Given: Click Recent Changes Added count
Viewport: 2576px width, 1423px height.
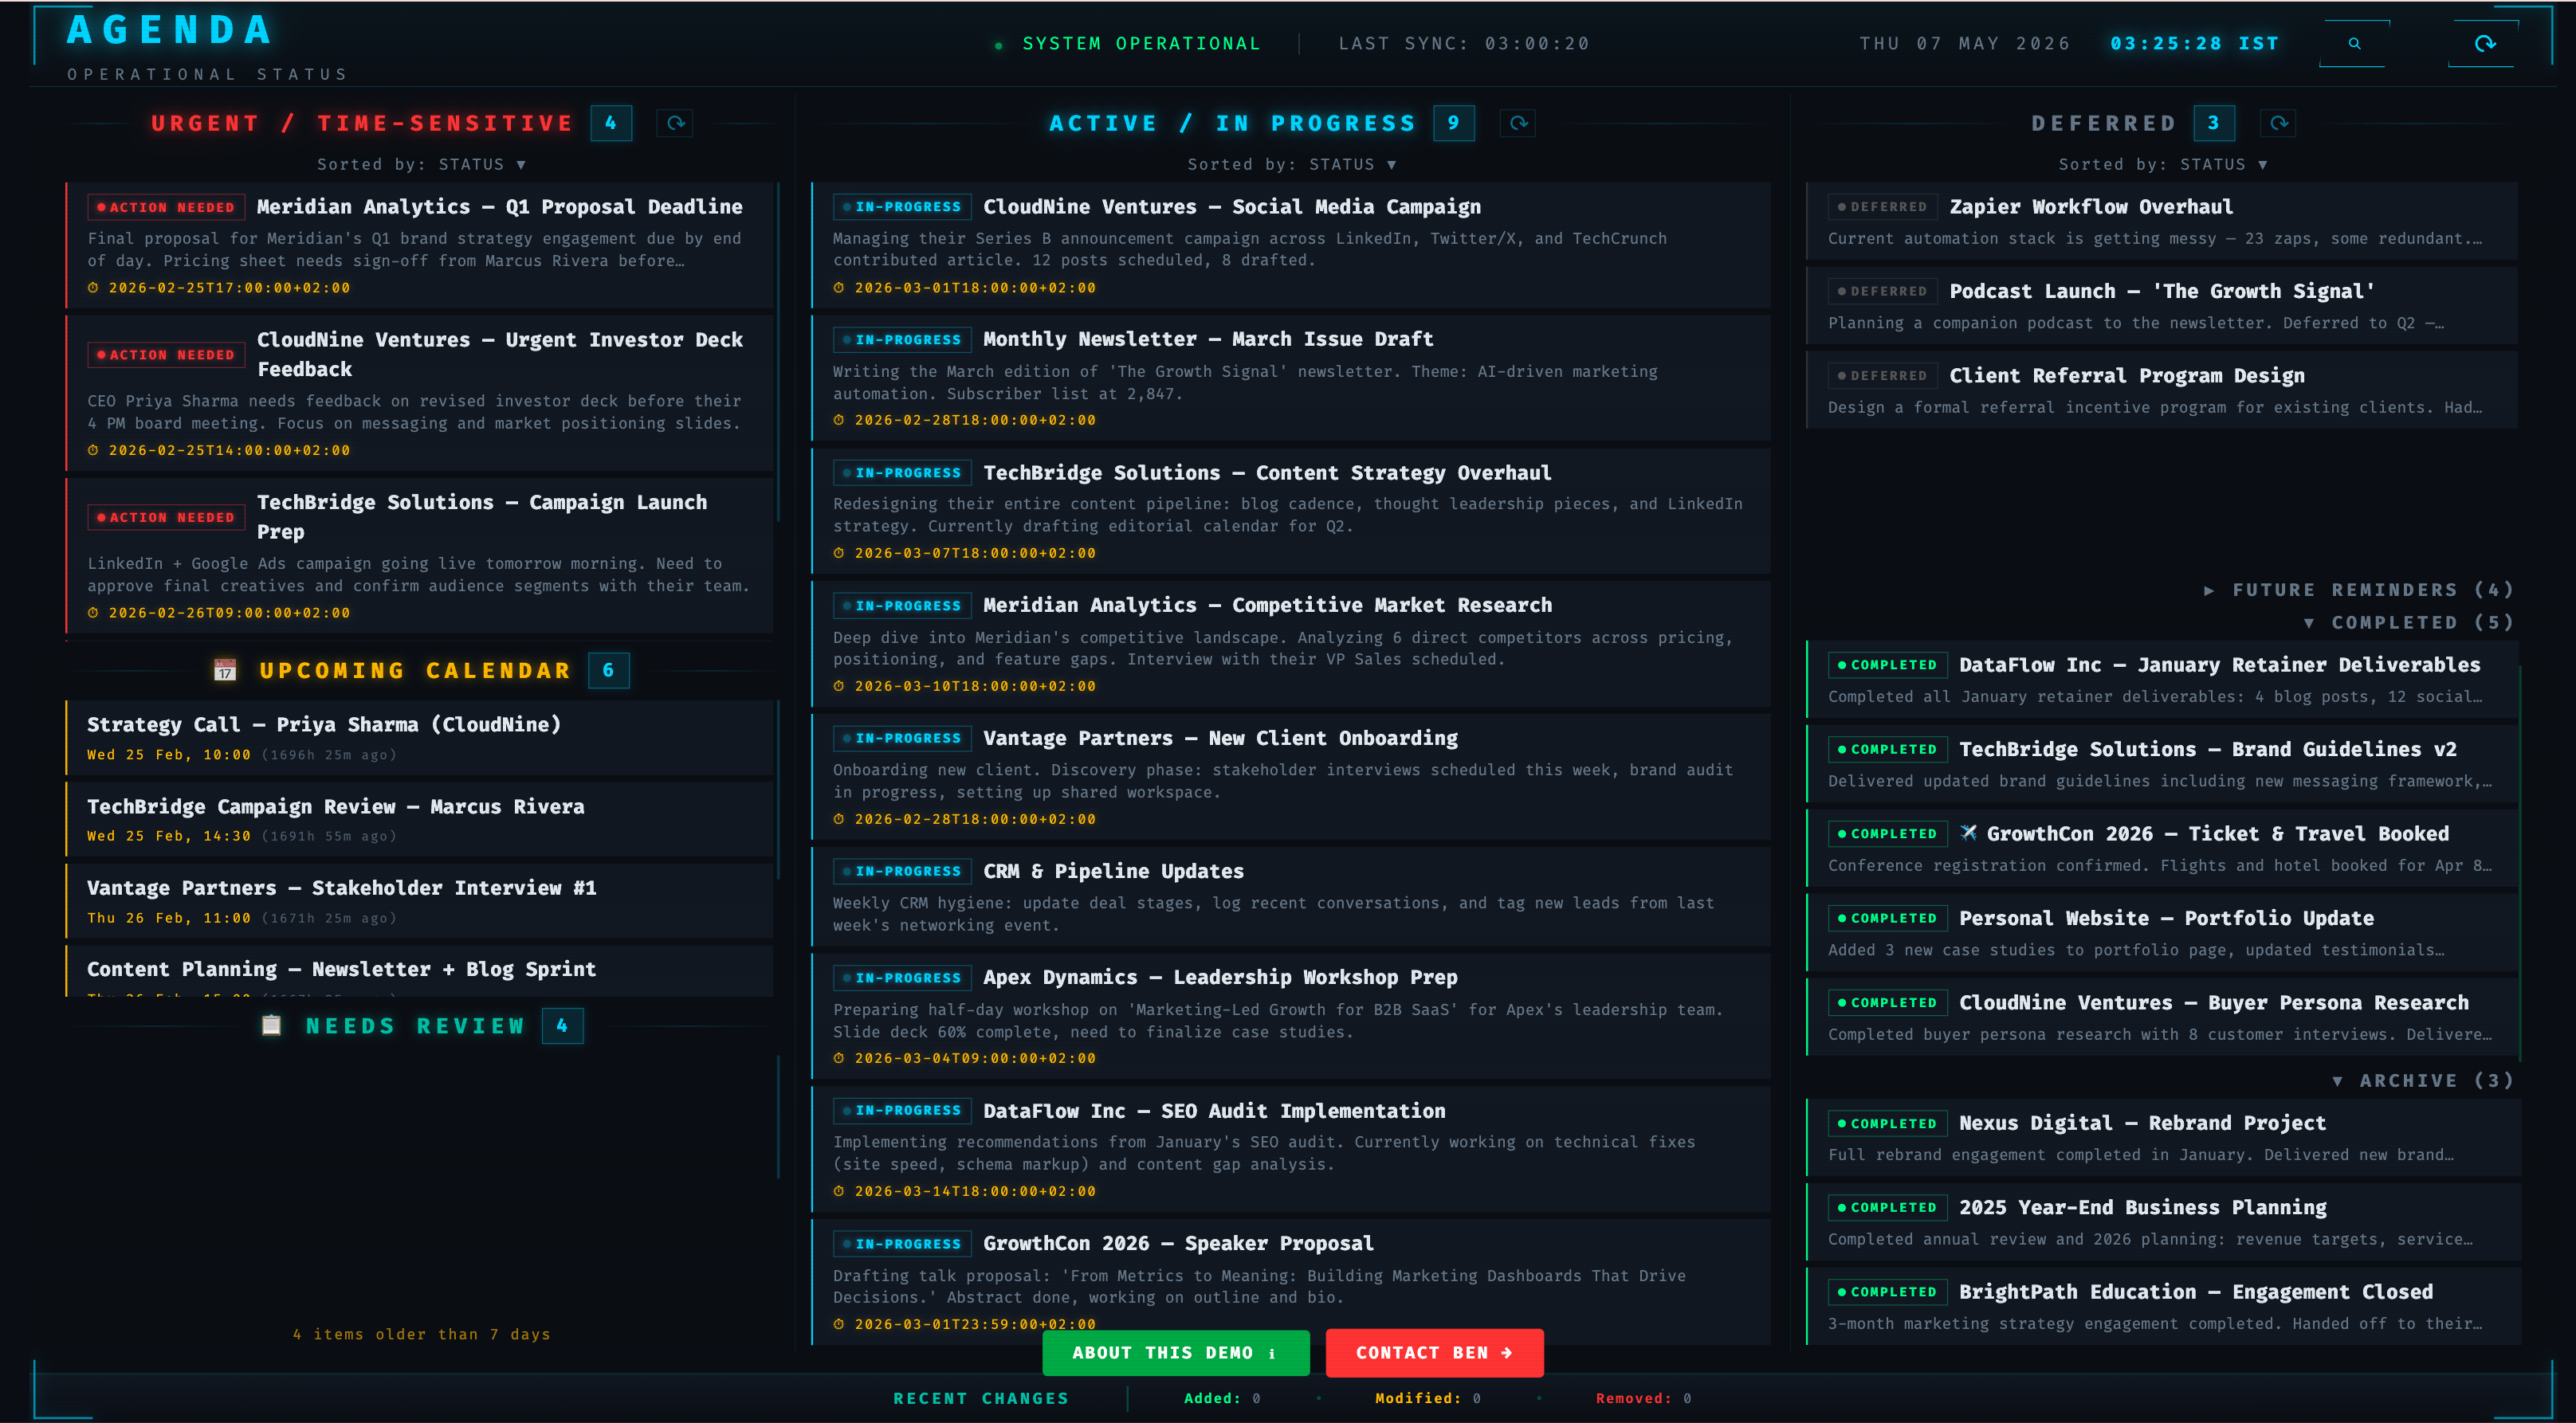Looking at the screenshot, I should (x=1222, y=1398).
